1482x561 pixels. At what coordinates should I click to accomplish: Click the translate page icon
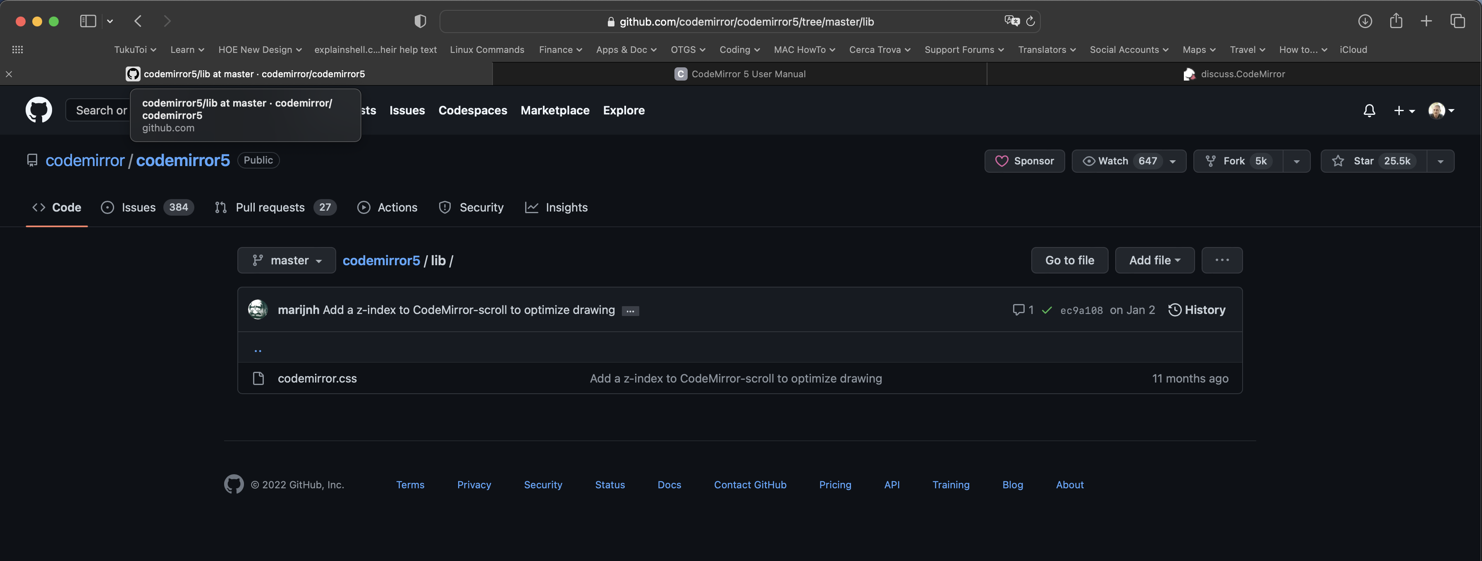[1012, 21]
